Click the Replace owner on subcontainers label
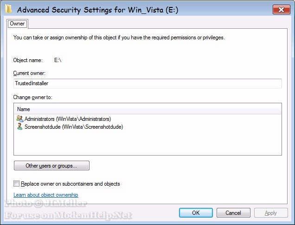The width and height of the screenshot is (295, 225). 71,184
